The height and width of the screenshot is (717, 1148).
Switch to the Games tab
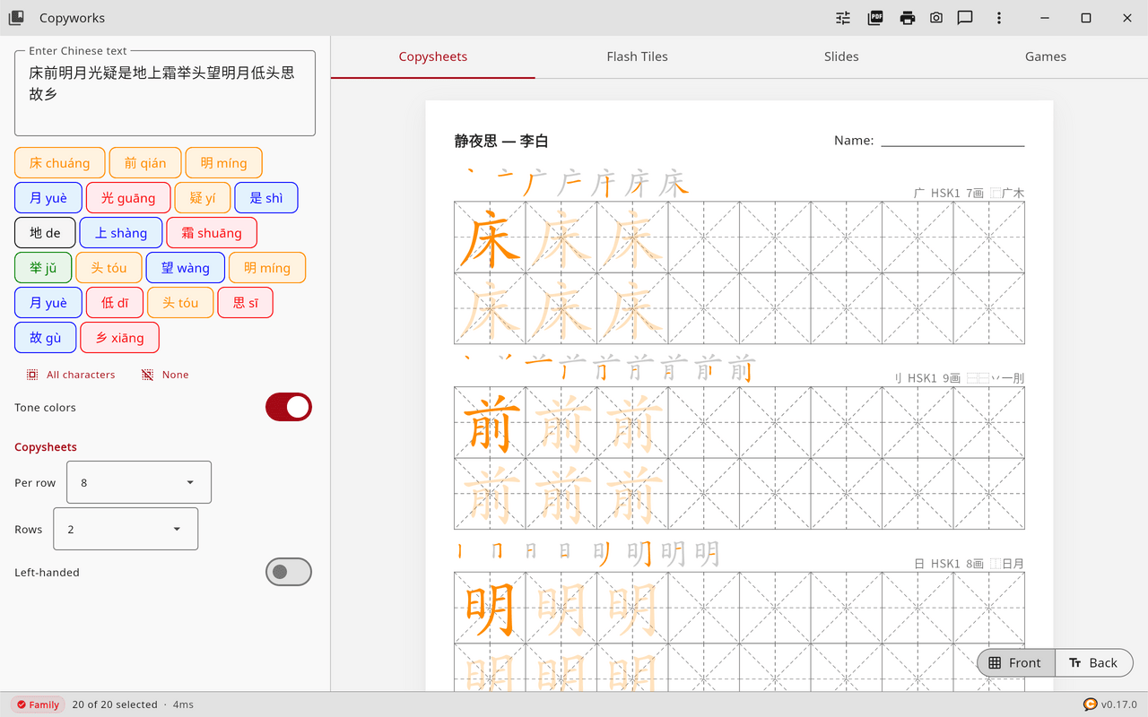coord(1046,56)
